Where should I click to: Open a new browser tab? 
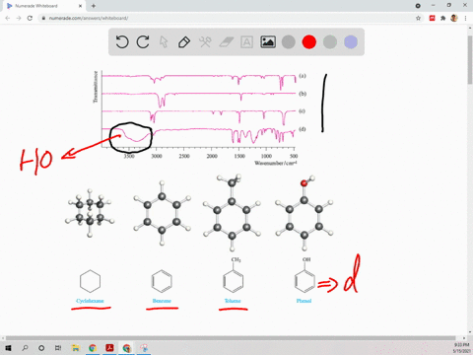94,6
